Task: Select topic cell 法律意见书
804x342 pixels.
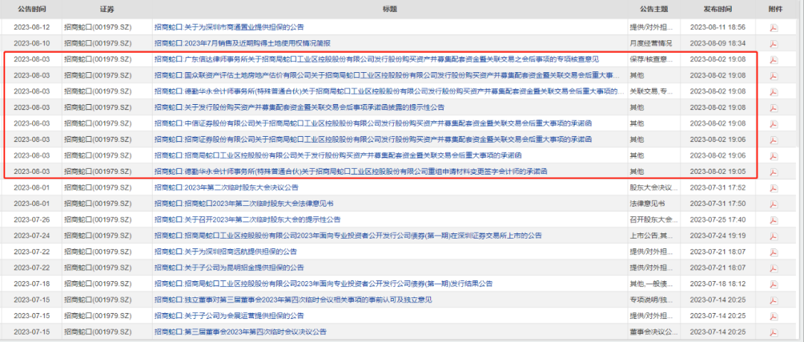Action: 648,203
